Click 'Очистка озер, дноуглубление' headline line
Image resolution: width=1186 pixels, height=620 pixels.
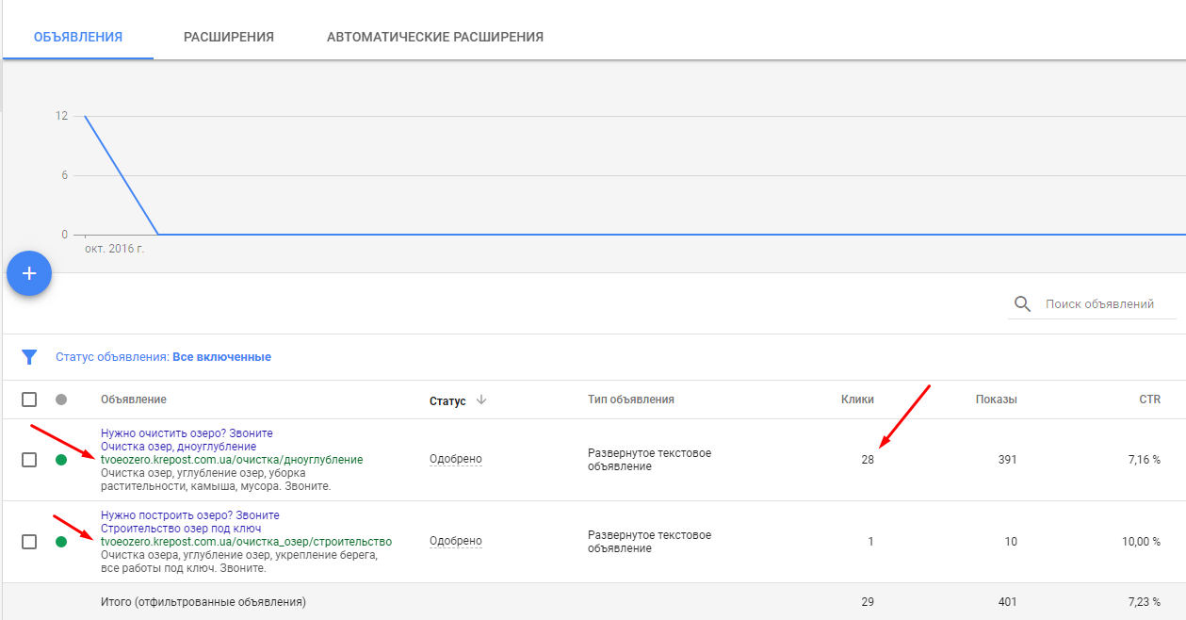pyautogui.click(x=178, y=447)
